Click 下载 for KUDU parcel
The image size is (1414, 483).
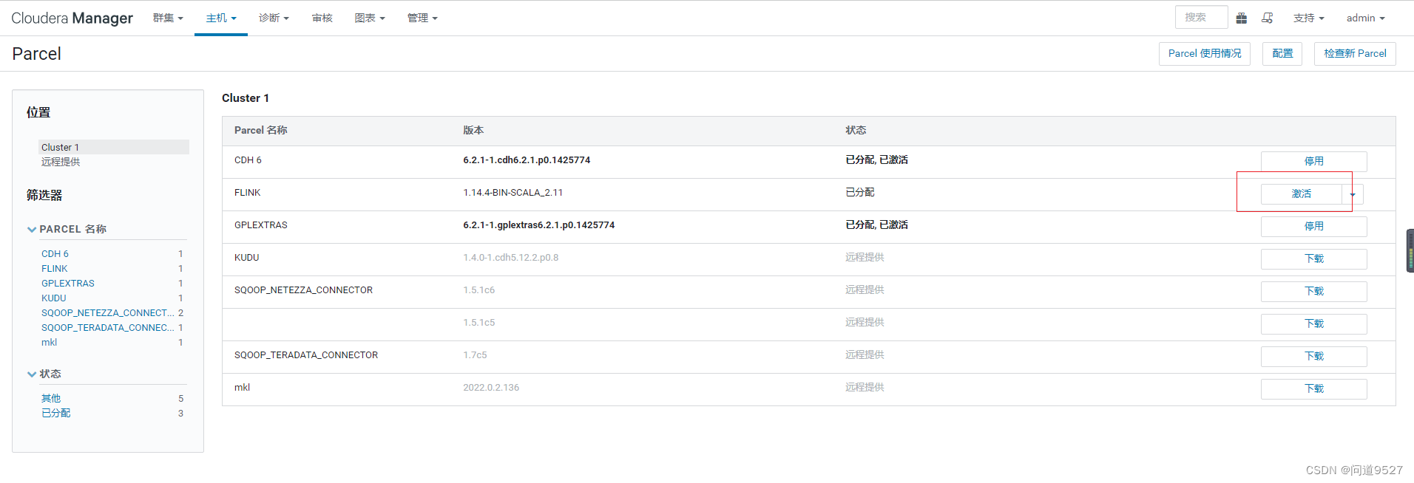pos(1313,258)
